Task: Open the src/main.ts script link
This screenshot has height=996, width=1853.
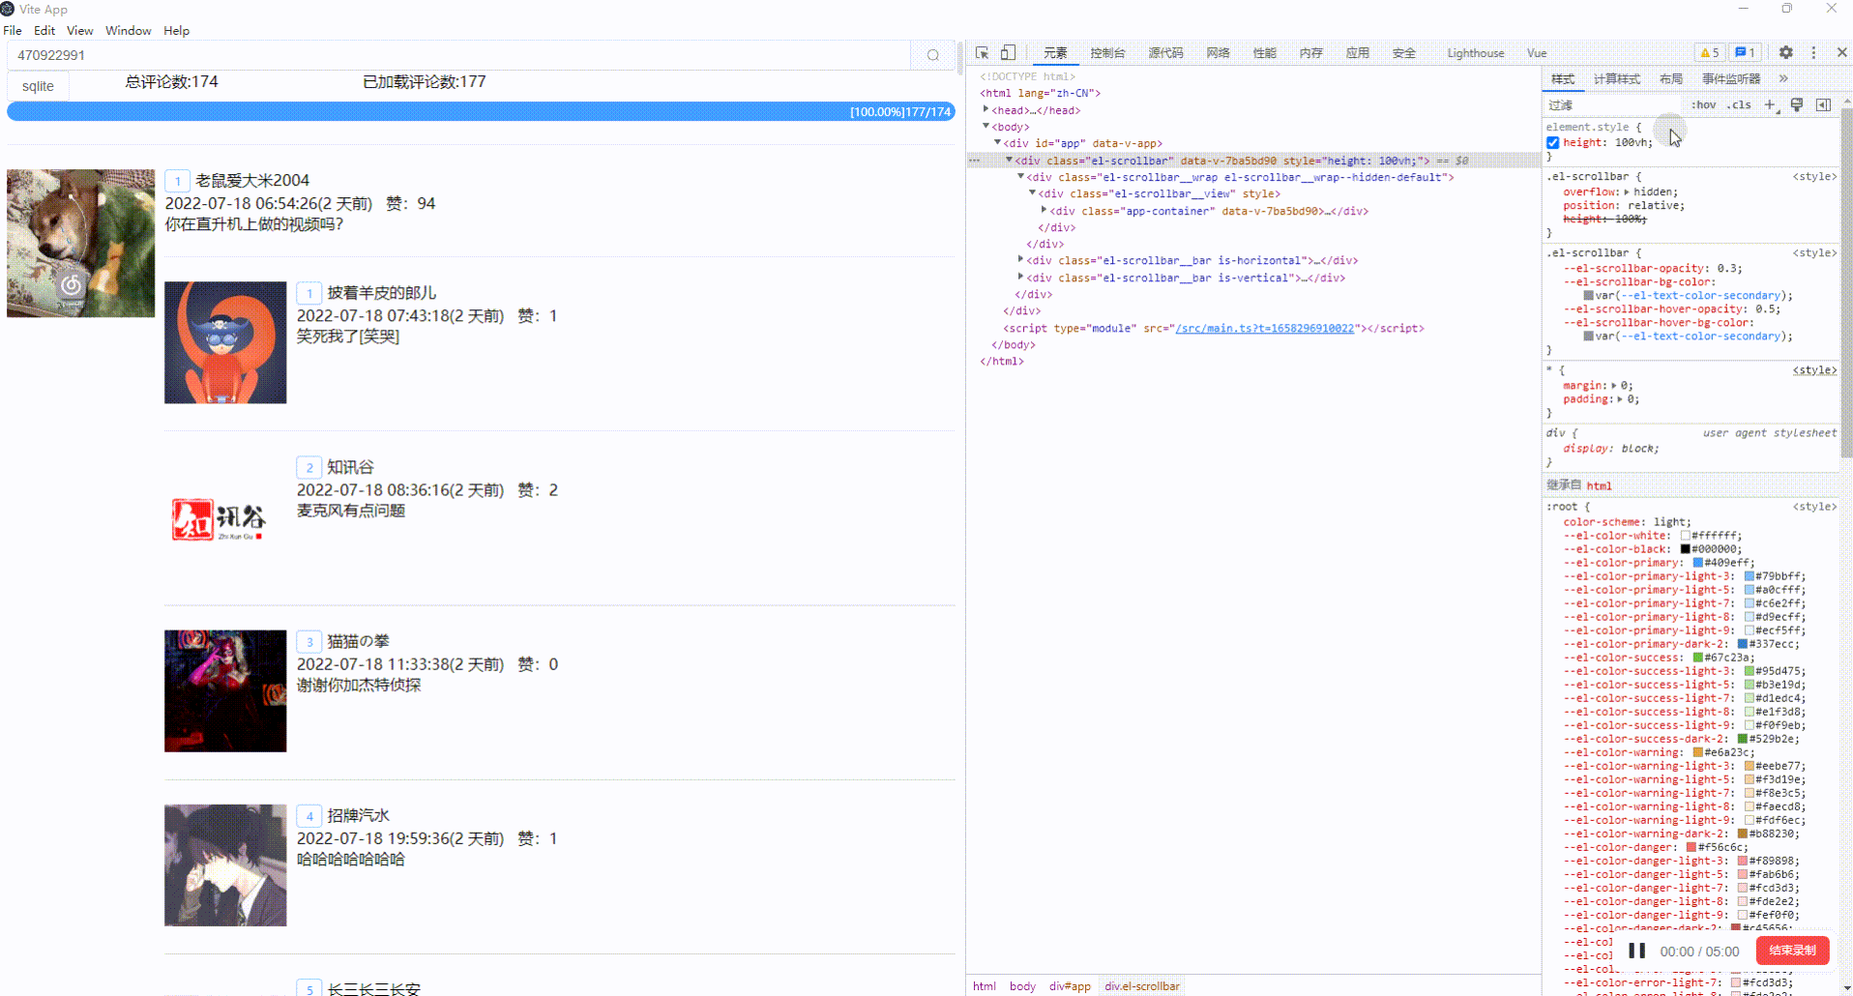Action: click(x=1265, y=328)
